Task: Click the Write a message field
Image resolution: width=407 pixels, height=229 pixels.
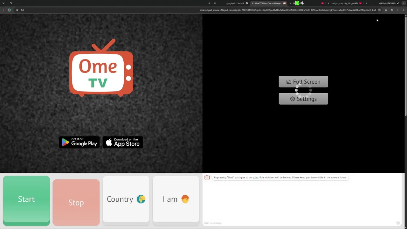Action: [299, 223]
